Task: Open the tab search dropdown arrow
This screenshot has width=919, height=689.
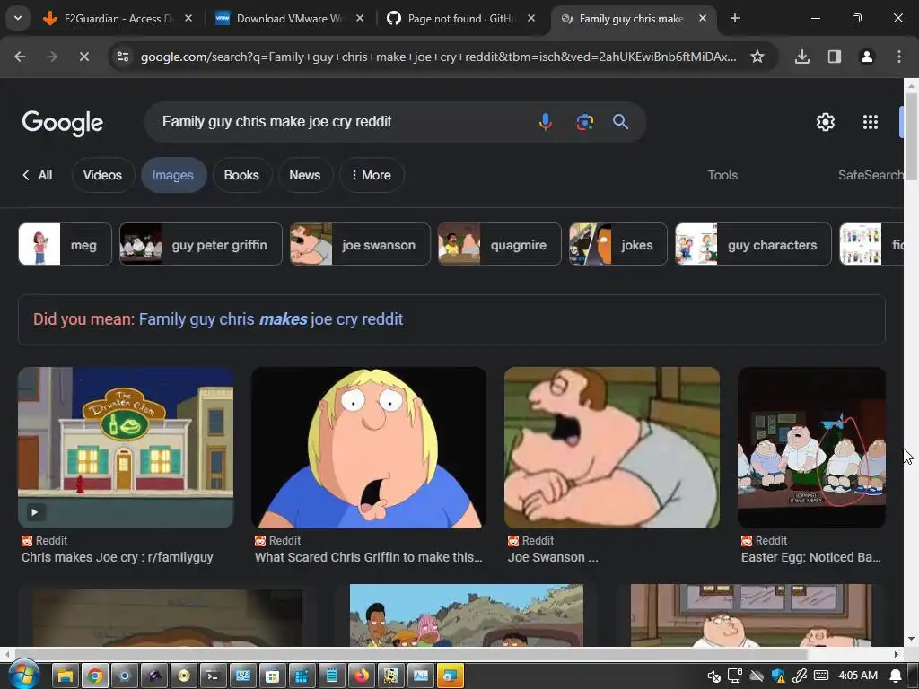Action: coord(18,18)
